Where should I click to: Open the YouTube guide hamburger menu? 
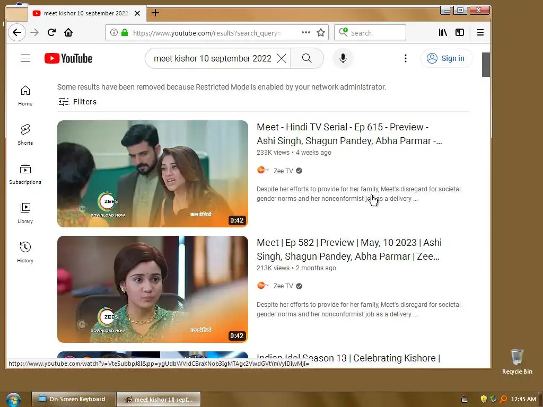25,58
